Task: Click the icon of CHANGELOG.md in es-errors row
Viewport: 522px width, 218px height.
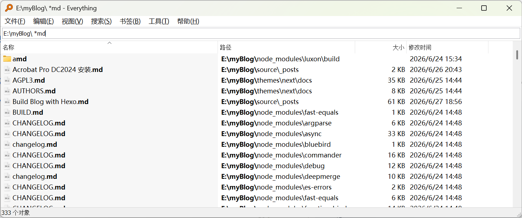Action: click(7, 187)
